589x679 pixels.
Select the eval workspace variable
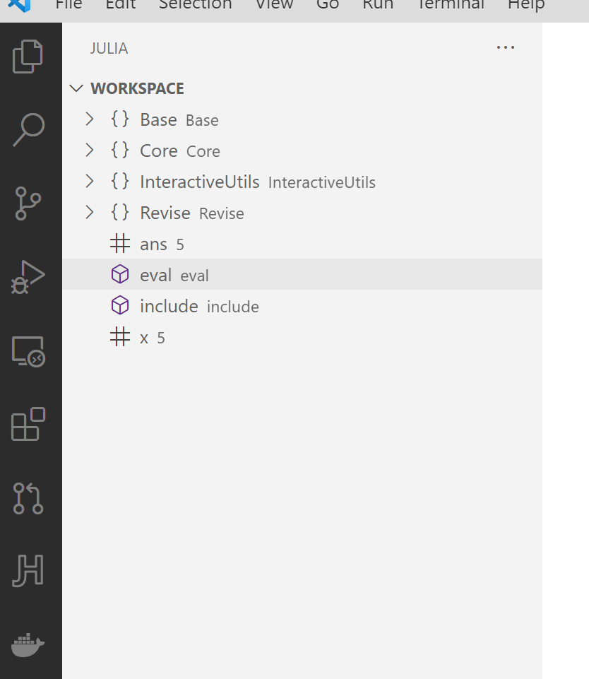(x=157, y=275)
